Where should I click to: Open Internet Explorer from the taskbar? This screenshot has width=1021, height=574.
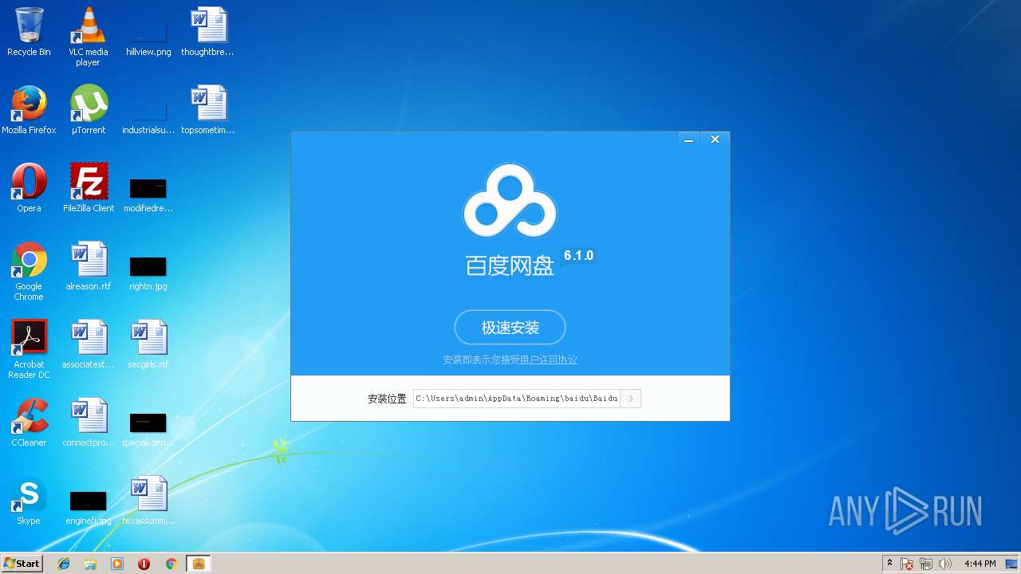[x=64, y=564]
